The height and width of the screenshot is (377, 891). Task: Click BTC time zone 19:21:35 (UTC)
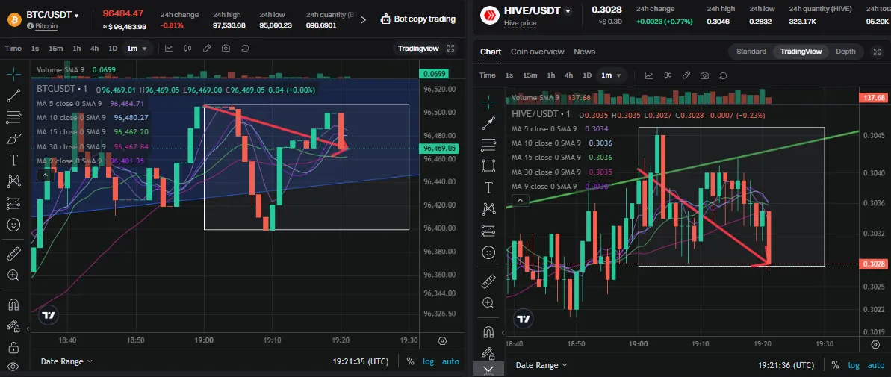tap(361, 361)
